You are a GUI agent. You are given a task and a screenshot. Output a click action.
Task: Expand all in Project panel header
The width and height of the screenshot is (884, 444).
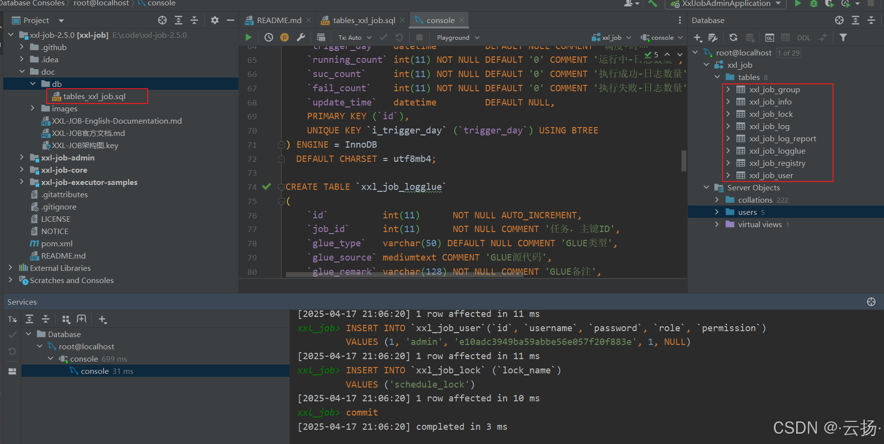pyautogui.click(x=179, y=20)
